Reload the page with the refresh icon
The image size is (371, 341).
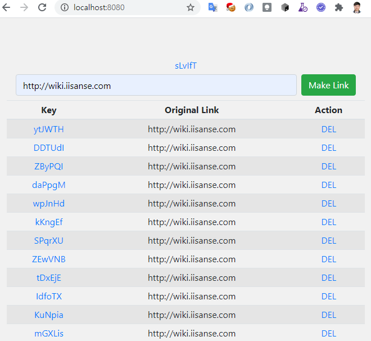click(x=42, y=7)
